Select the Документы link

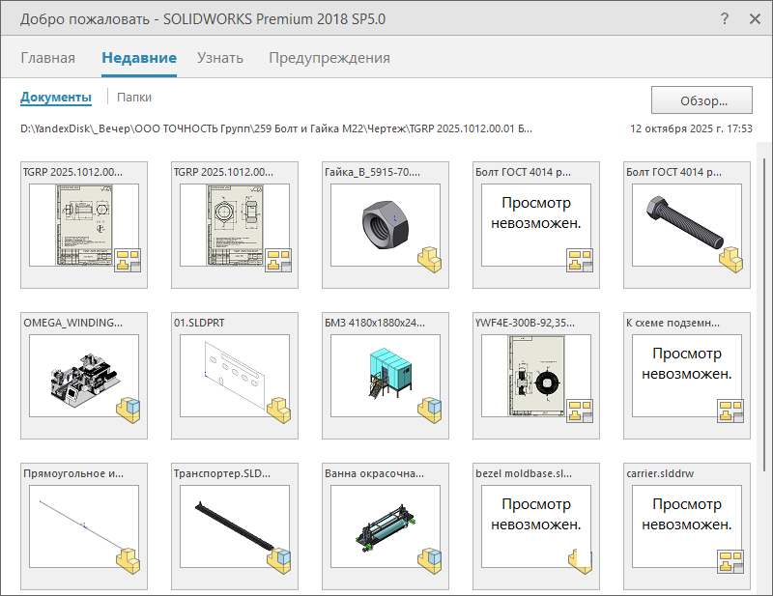click(56, 98)
